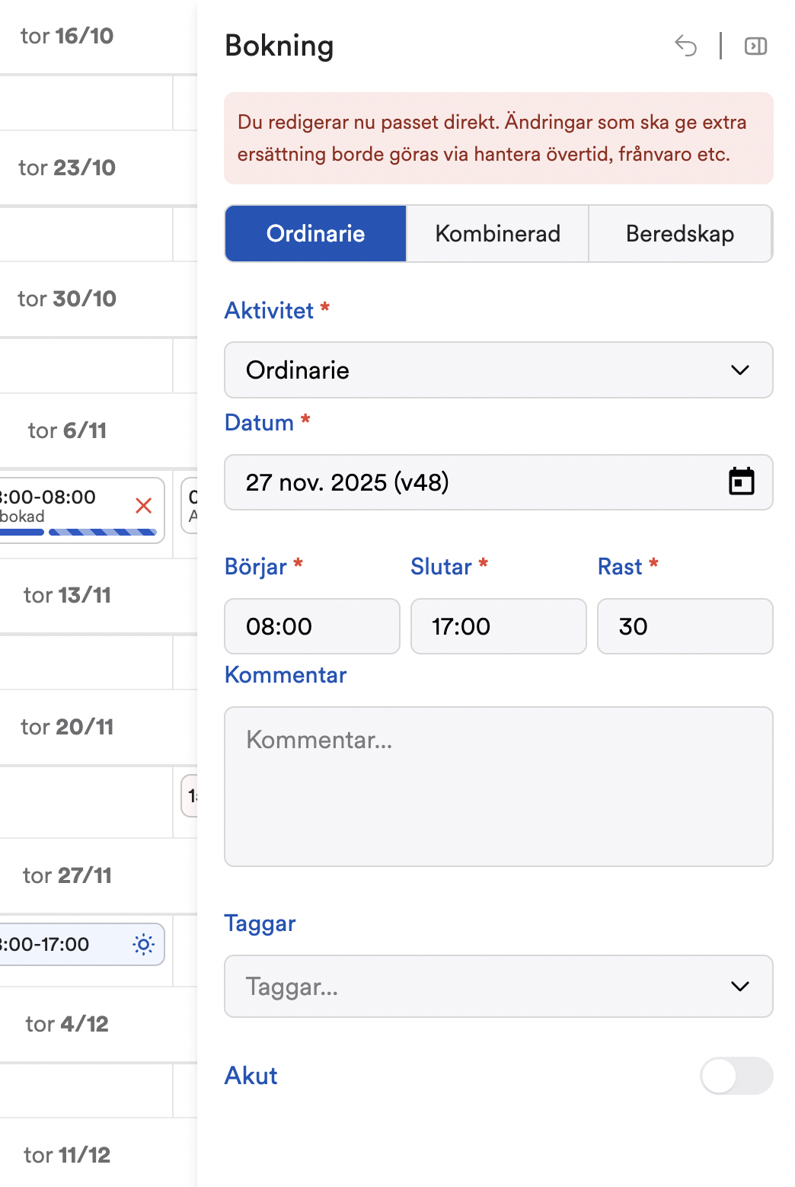Click the progress bar under 00-08:00 shift
Viewport: 795px width, 1187px height.
click(78, 532)
